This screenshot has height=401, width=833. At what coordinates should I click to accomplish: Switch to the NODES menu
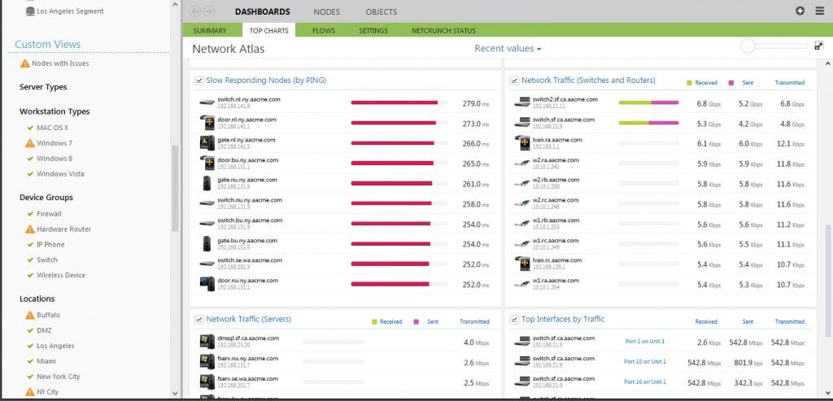[x=327, y=11]
